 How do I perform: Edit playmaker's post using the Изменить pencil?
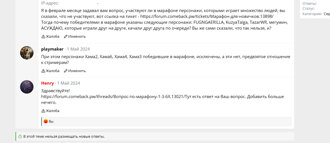66,71
